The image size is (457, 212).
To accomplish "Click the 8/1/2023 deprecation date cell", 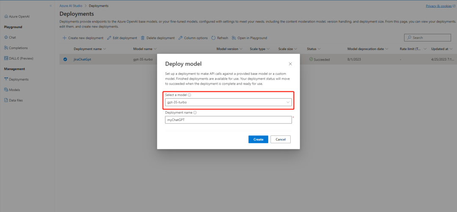I will pos(354,60).
